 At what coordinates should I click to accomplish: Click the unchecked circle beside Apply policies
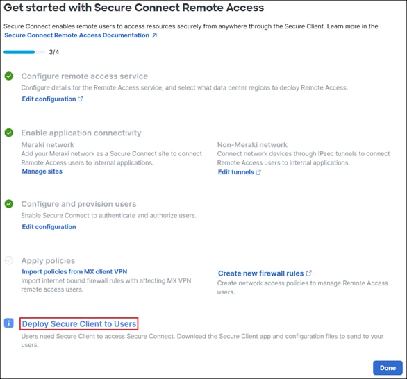[x=9, y=260]
